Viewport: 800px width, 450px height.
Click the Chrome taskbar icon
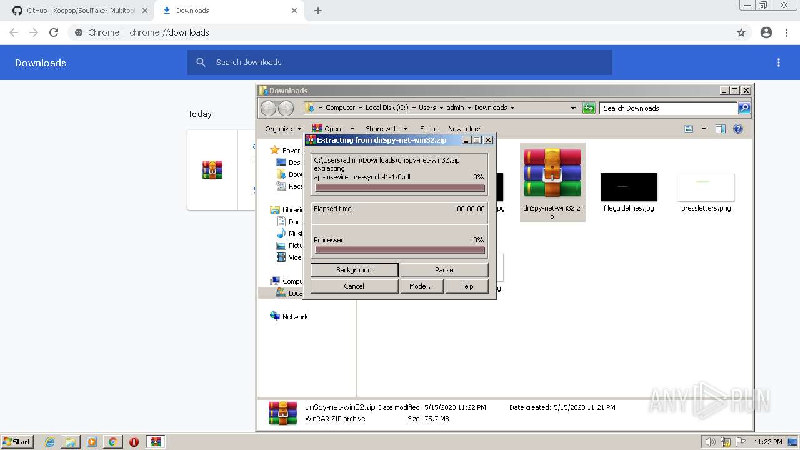tap(112, 442)
